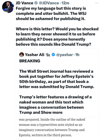Click the 1h timestamp on quoted post
The image size is (101, 139).
point(77,55)
